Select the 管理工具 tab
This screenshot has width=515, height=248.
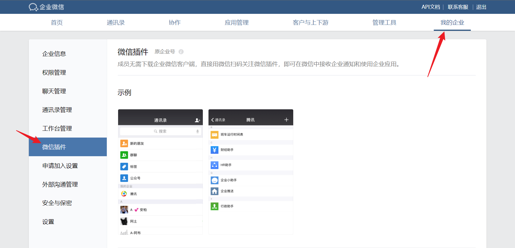click(x=384, y=23)
